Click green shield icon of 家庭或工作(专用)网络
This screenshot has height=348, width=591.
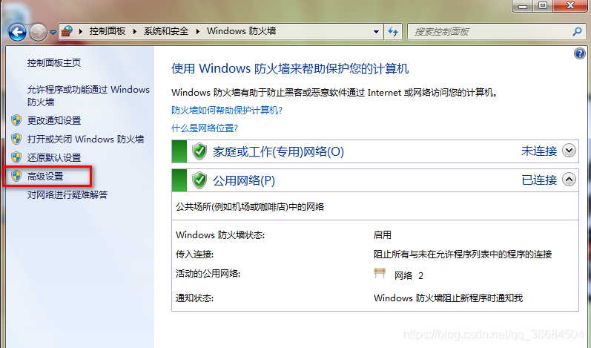tap(199, 151)
